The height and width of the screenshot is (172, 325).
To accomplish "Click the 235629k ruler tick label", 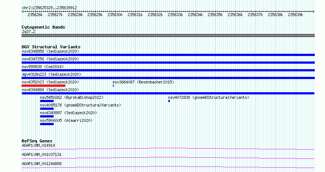I will pyautogui.click(x=95, y=15).
